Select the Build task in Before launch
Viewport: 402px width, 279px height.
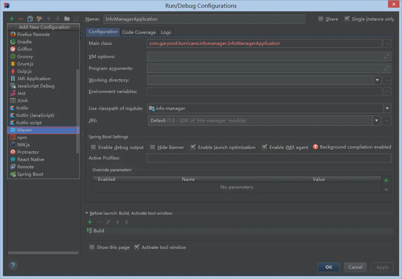coord(240,230)
